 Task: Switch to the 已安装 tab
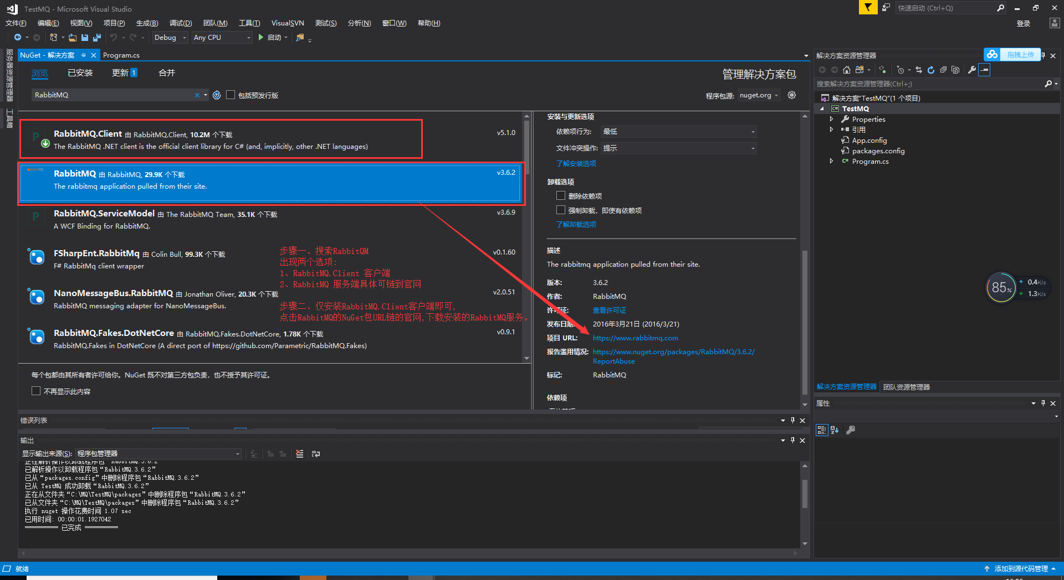click(x=80, y=73)
